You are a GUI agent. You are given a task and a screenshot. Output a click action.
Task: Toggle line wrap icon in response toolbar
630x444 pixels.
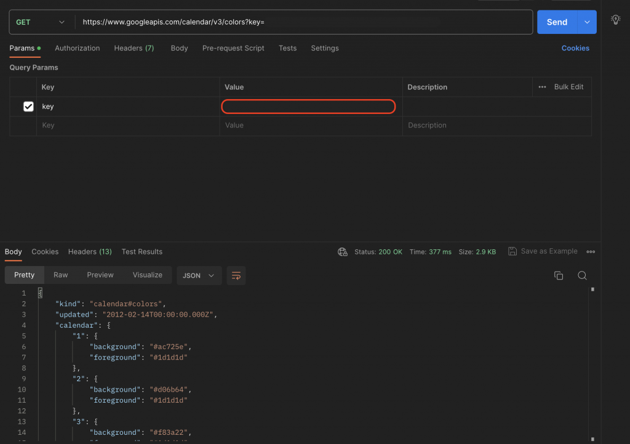click(x=236, y=275)
